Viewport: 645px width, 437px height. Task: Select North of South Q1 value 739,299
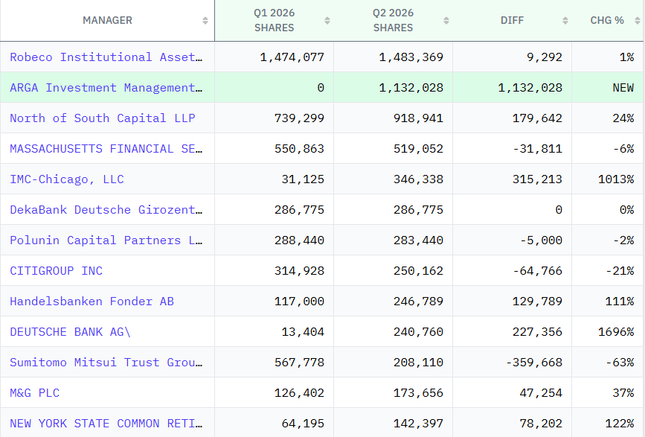[299, 118]
